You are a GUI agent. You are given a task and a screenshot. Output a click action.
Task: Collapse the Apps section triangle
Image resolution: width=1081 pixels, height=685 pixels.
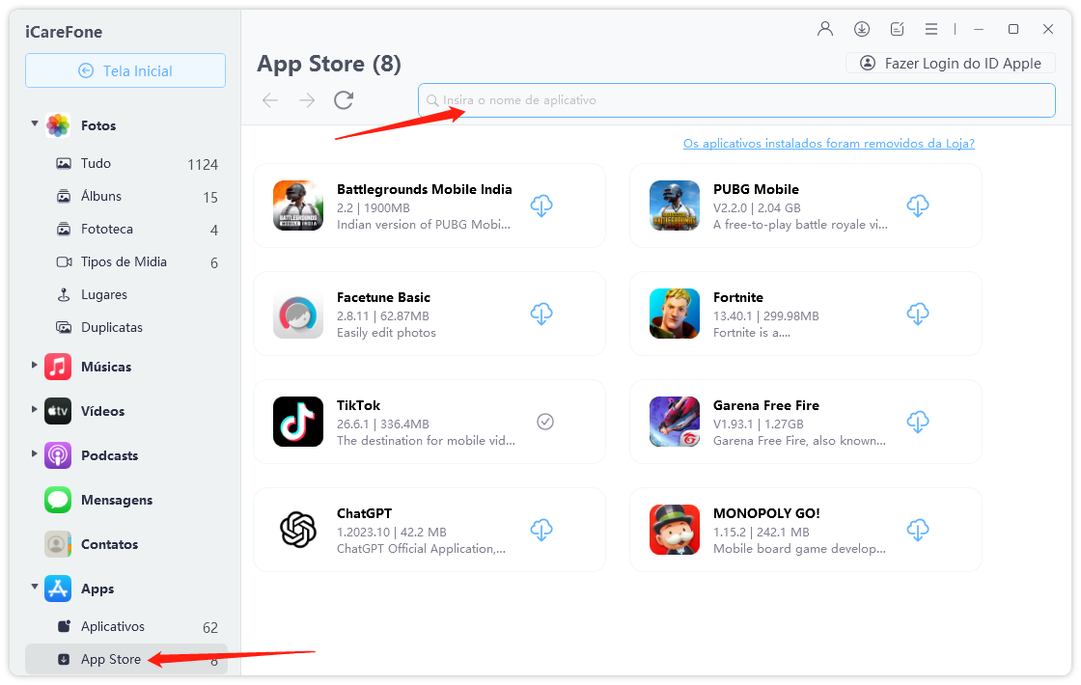pyautogui.click(x=35, y=586)
